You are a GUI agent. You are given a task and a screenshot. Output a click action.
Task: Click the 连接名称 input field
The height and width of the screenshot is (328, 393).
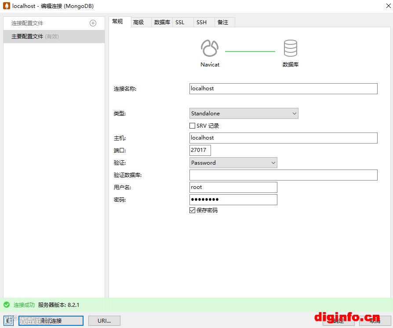283,88
